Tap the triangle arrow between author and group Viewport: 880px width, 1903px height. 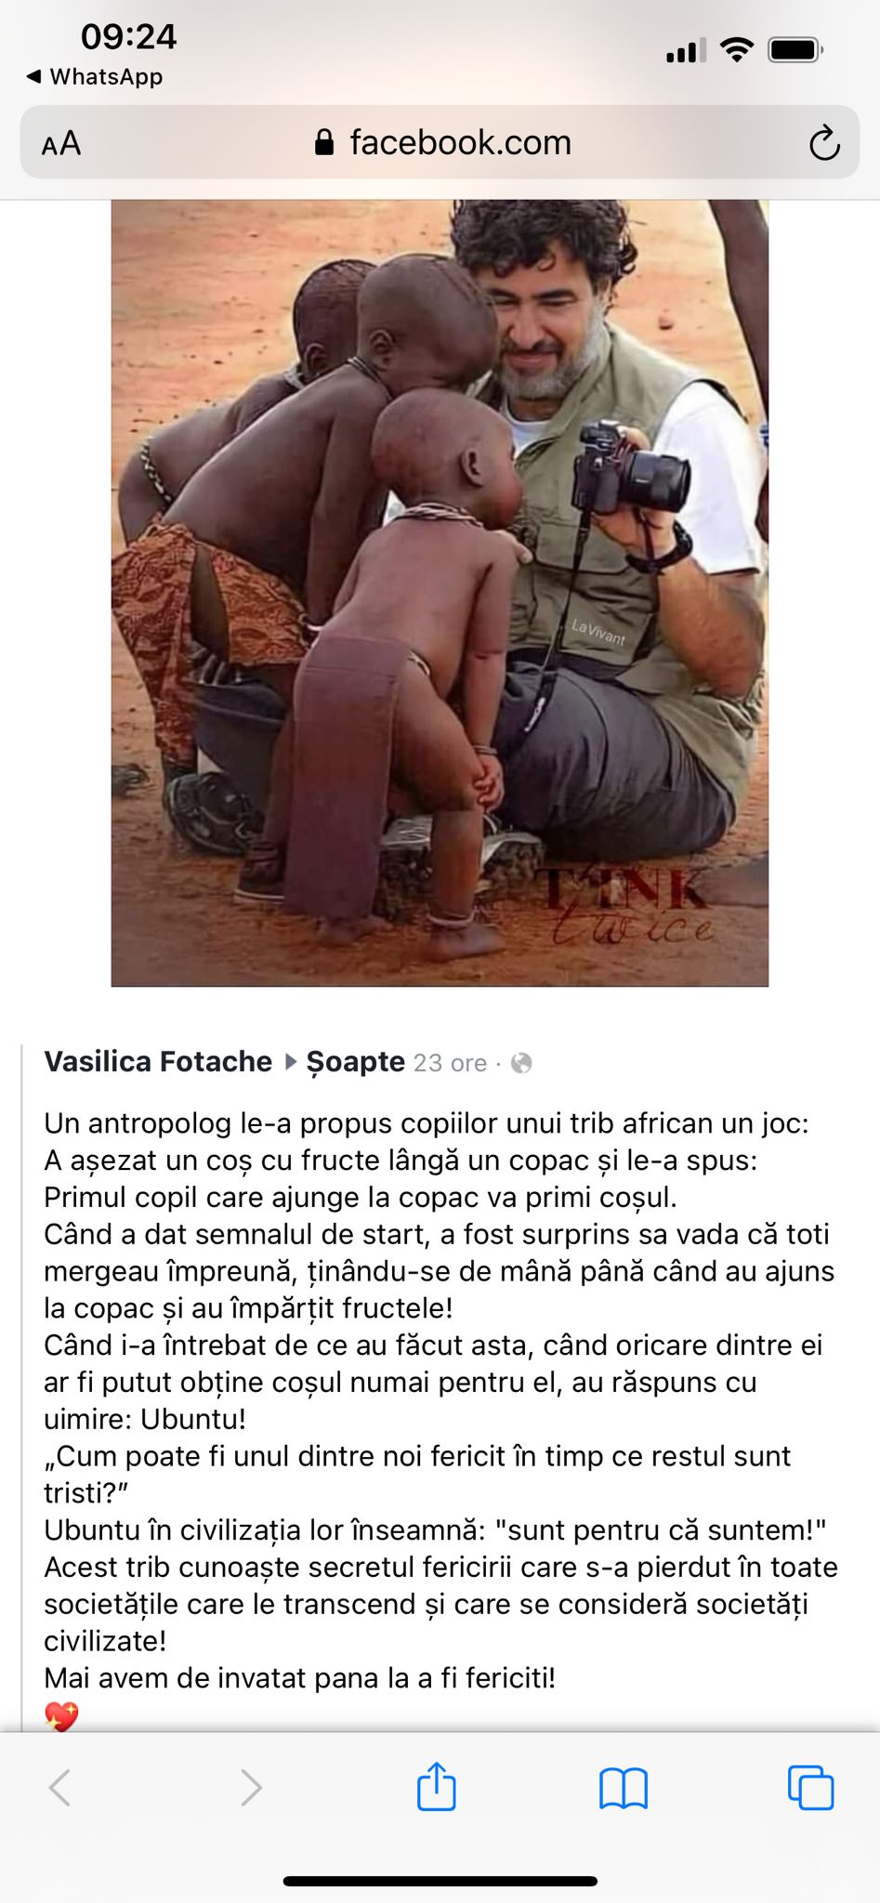290,1062
